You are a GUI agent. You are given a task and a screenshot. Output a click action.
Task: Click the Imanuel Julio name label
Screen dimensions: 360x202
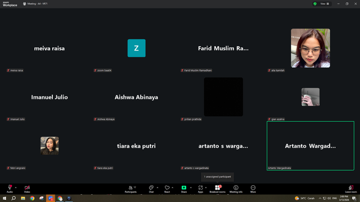16,119
